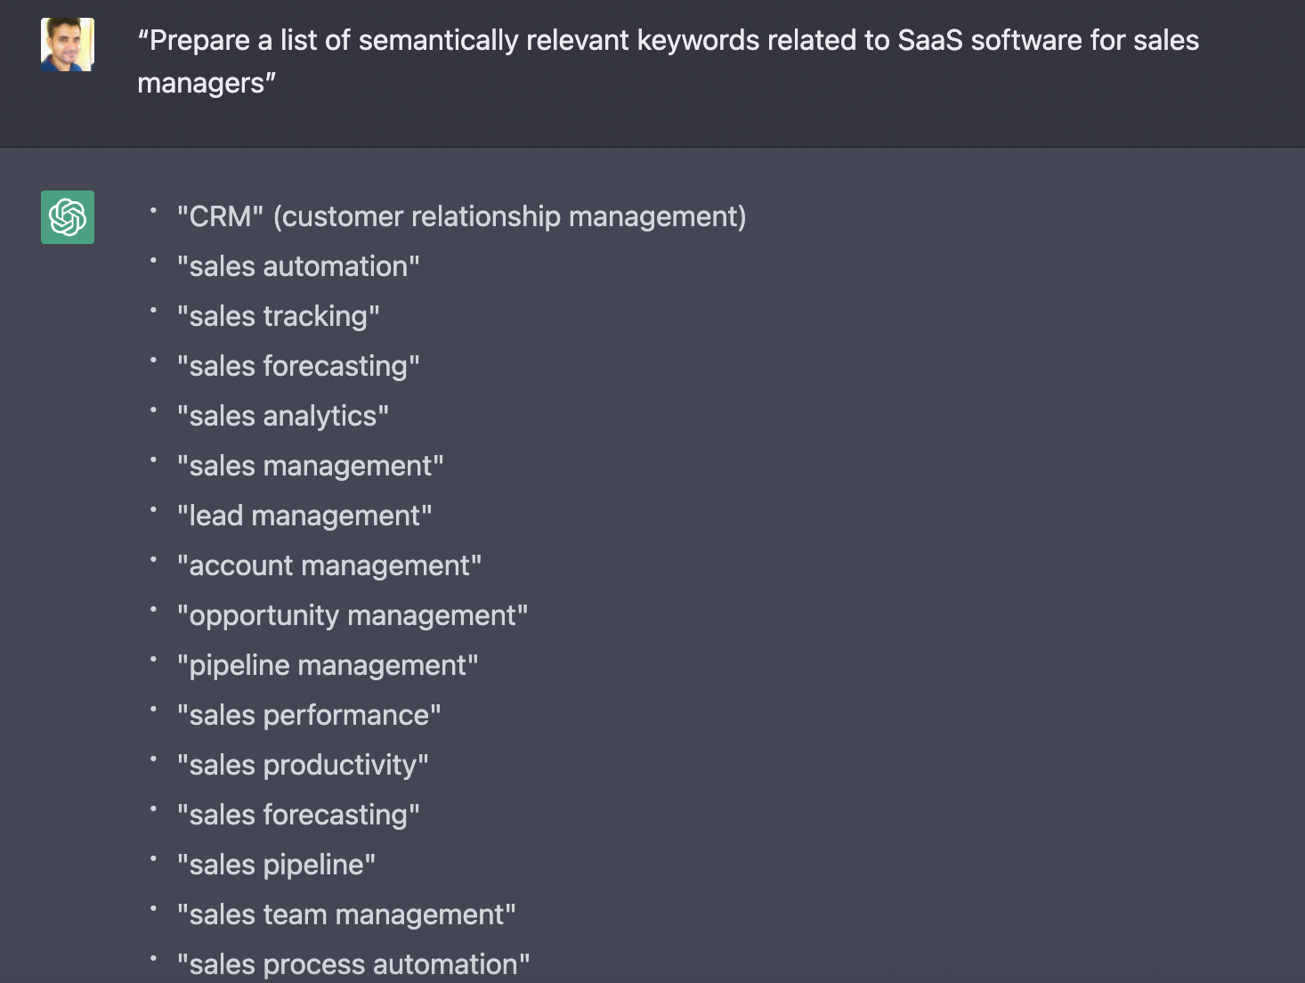Click the first "sales forecasting" entry

click(x=298, y=366)
